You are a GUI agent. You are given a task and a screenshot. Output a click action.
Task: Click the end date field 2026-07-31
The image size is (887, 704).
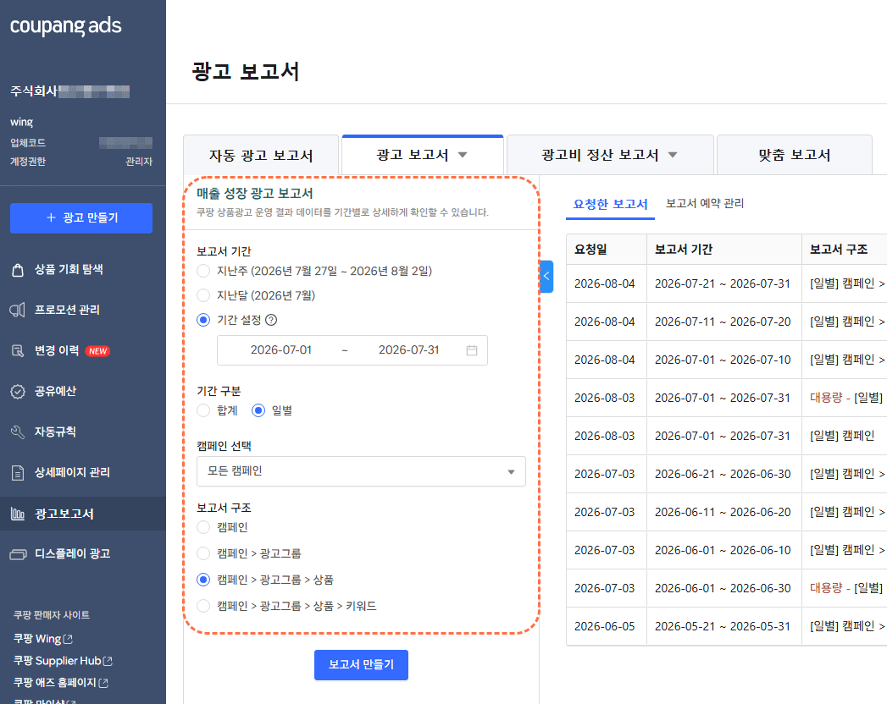pyautogui.click(x=409, y=350)
